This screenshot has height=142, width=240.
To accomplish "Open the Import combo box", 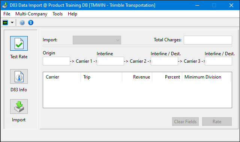I will point(97,40).
